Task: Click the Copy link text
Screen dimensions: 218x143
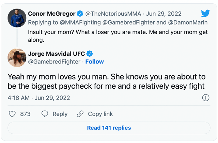Action: (100, 114)
